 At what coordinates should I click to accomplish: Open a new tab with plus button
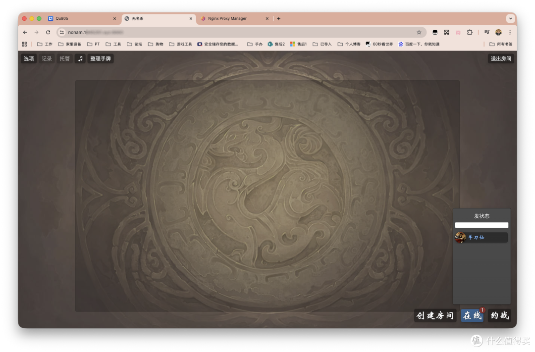point(279,18)
